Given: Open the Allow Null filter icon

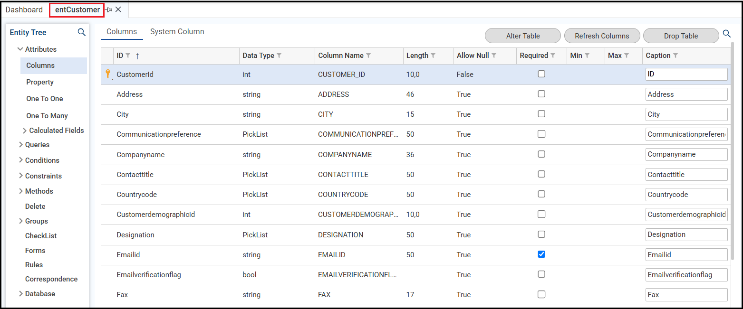Looking at the screenshot, I should click(x=494, y=56).
